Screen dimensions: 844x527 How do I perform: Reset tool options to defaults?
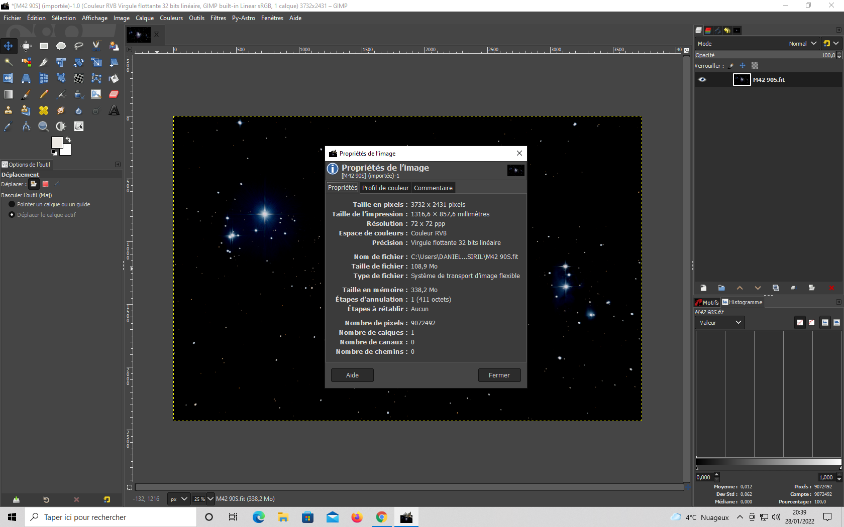[x=107, y=500]
